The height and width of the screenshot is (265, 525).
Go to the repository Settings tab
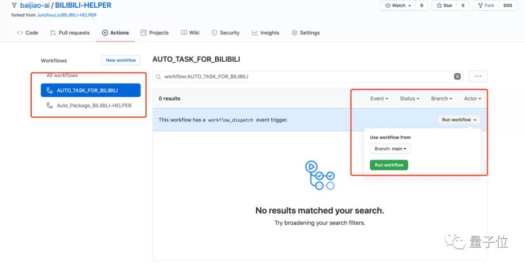pos(305,33)
